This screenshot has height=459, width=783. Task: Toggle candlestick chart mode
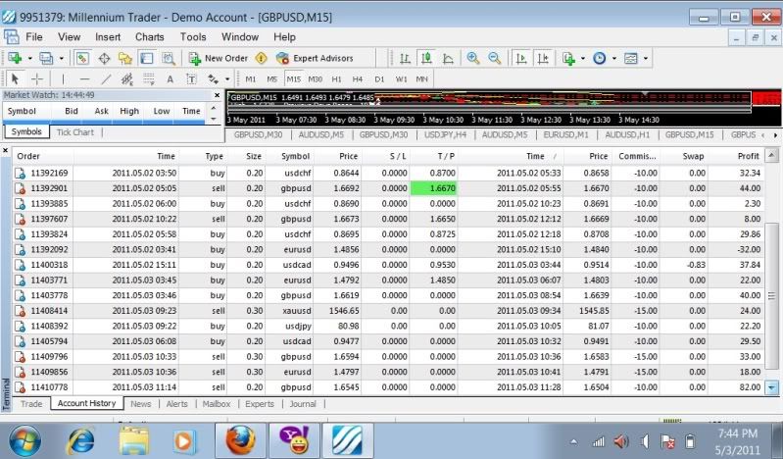426,59
